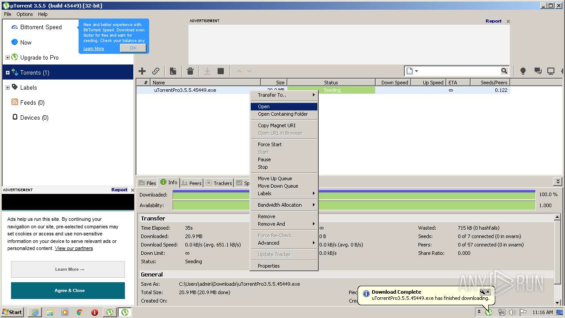
Task: Choose Open in the context menu
Action: tap(284, 106)
